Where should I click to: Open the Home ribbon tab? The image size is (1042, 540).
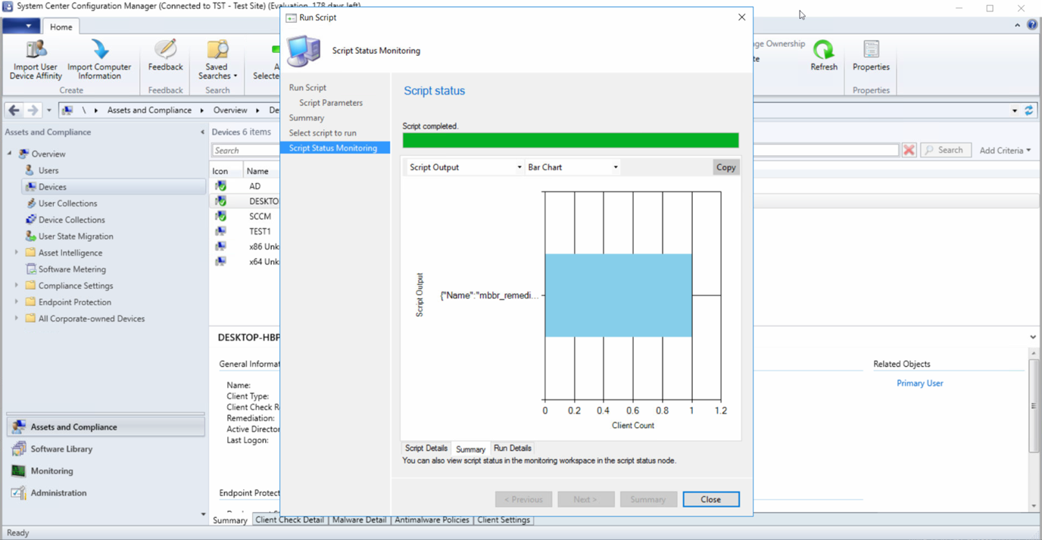pos(61,26)
